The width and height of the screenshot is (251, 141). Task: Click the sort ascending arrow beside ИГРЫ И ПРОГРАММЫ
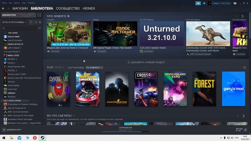[31, 22]
